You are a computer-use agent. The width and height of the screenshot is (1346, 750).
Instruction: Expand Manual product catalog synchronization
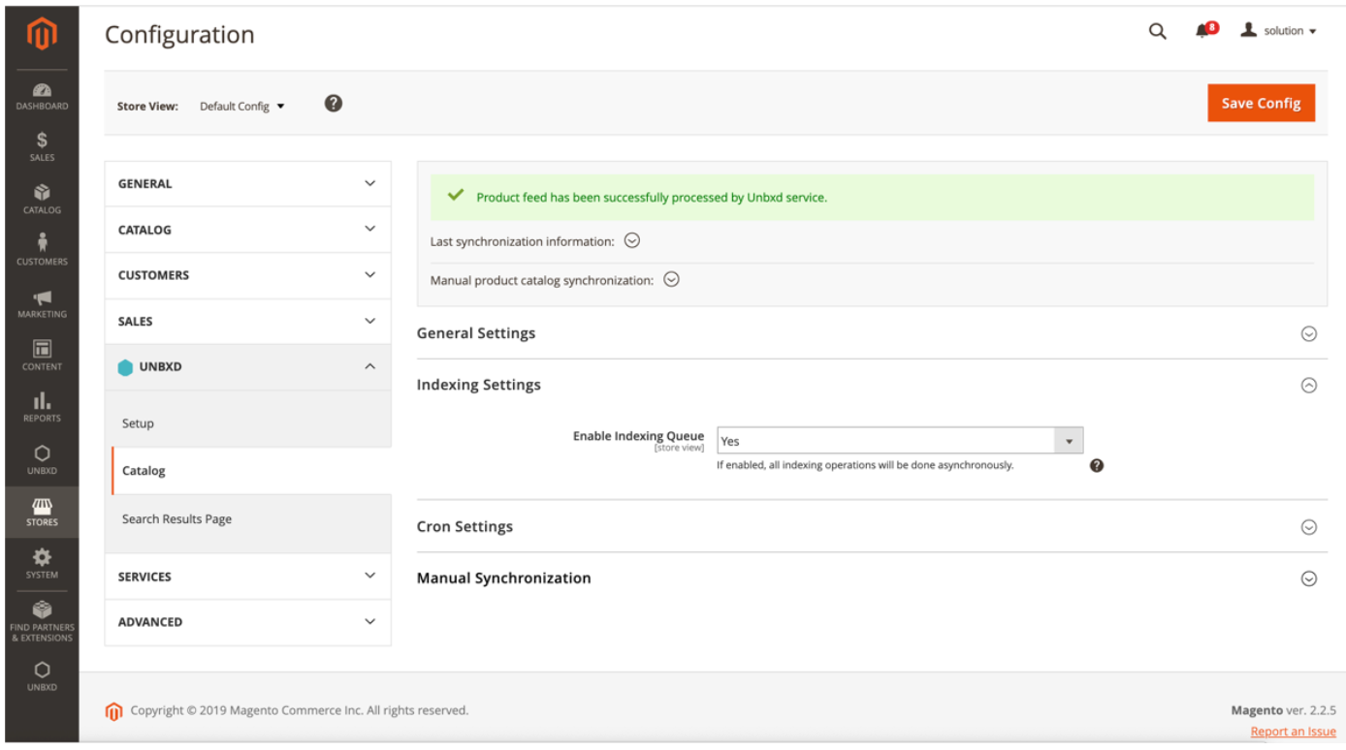[x=671, y=279]
